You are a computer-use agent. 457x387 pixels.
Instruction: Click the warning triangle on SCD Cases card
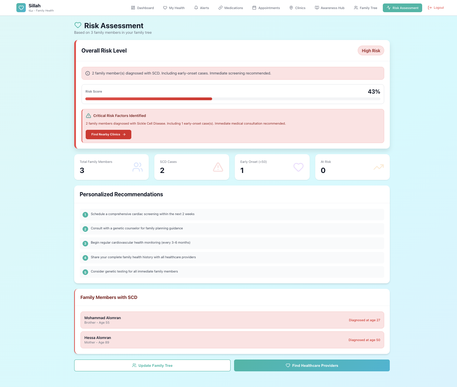(x=218, y=167)
